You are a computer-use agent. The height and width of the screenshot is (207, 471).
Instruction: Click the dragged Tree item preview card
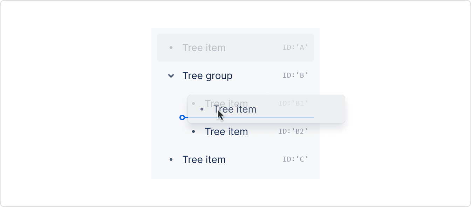pos(266,109)
